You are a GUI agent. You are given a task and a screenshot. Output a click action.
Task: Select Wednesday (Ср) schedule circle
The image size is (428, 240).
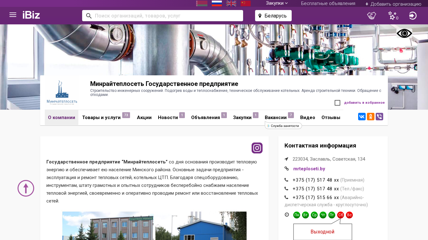[x=314, y=215]
